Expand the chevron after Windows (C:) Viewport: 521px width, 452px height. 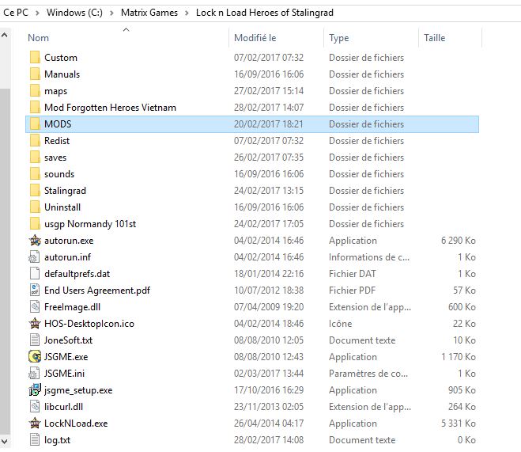point(111,13)
